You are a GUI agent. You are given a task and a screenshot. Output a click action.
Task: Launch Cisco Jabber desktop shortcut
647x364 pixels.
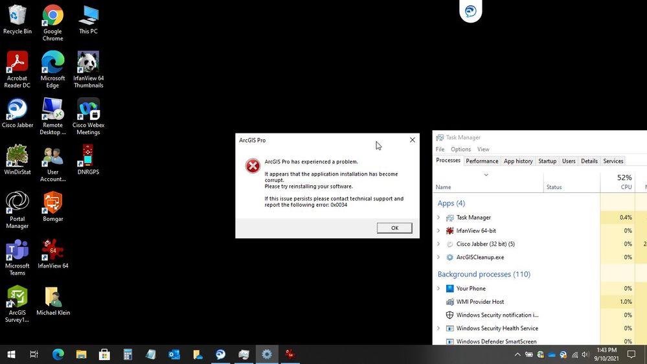(17, 113)
